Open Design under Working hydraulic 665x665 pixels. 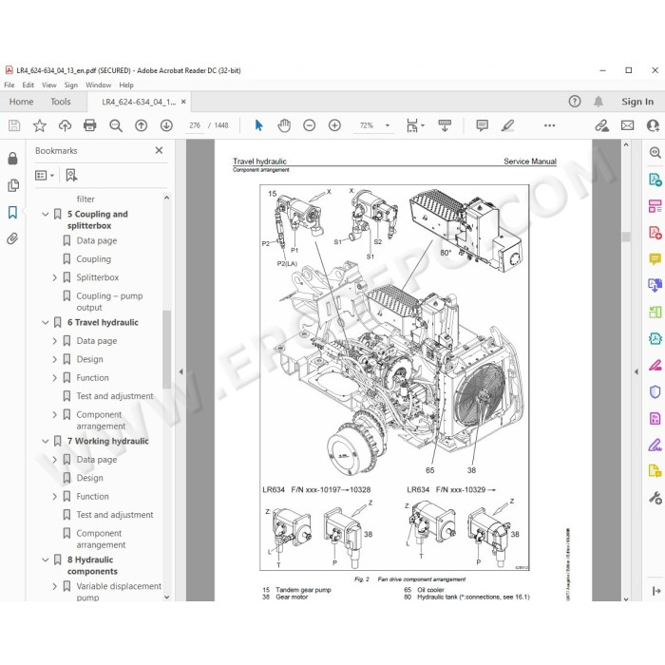click(89, 478)
